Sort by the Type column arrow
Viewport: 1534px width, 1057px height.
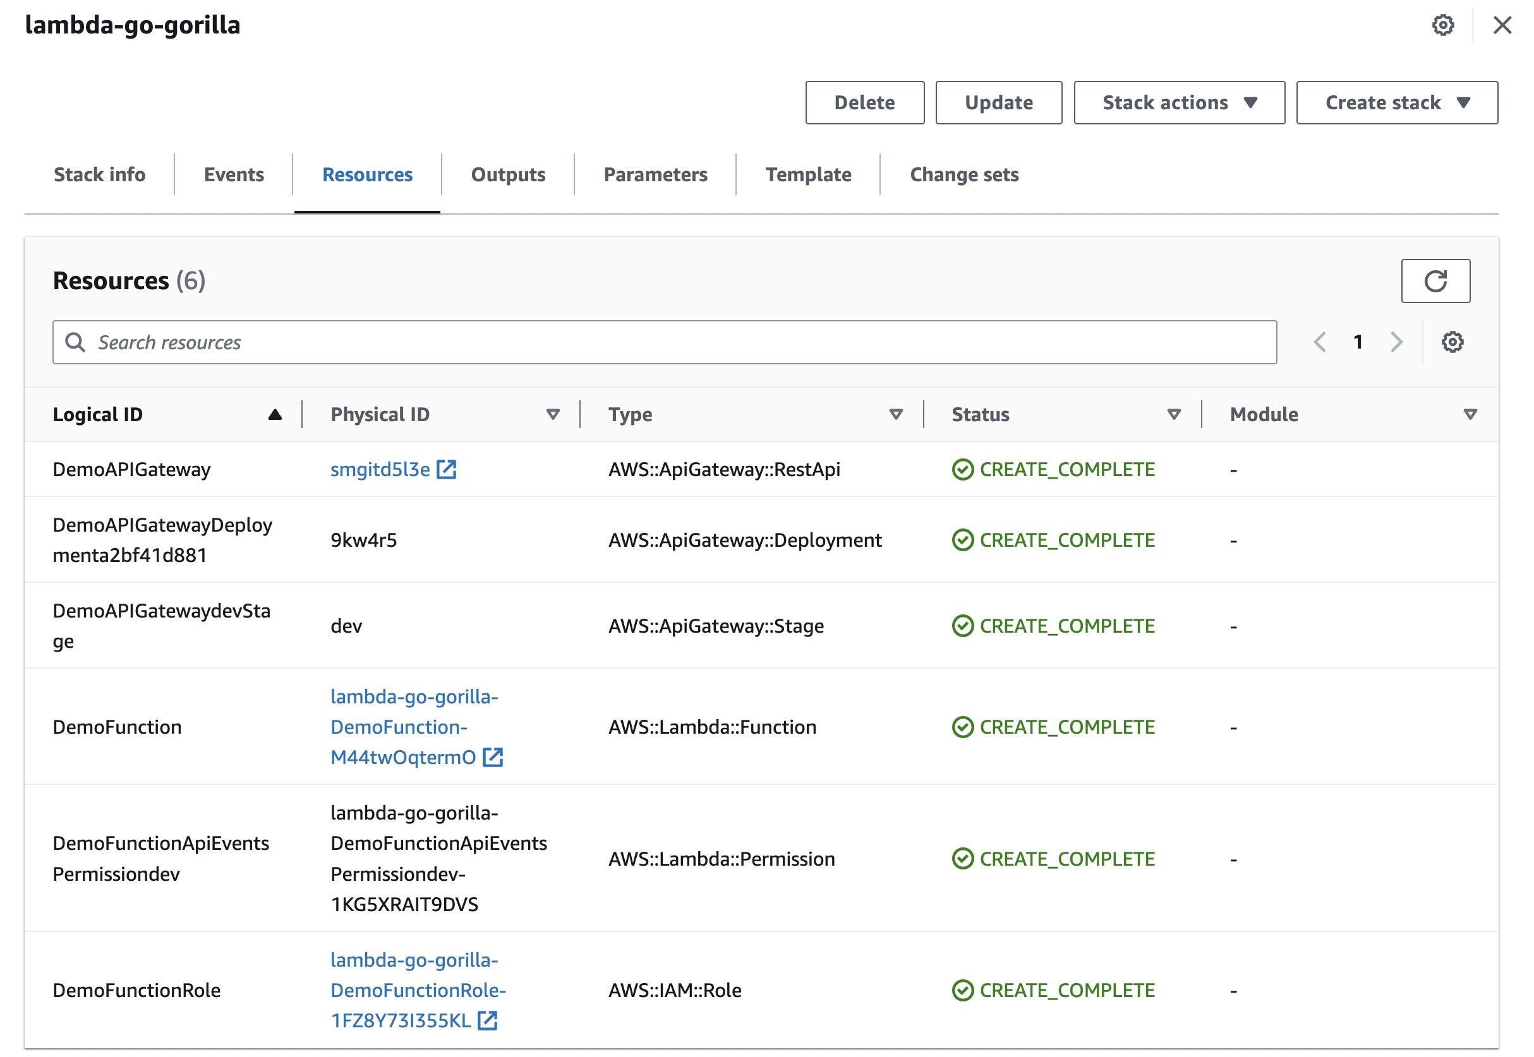coord(896,415)
